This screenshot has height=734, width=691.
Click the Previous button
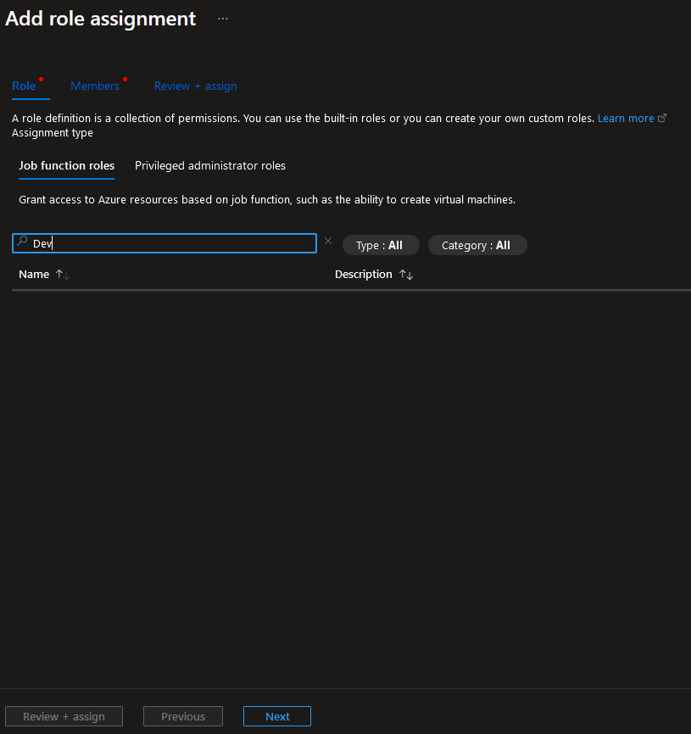(x=183, y=716)
